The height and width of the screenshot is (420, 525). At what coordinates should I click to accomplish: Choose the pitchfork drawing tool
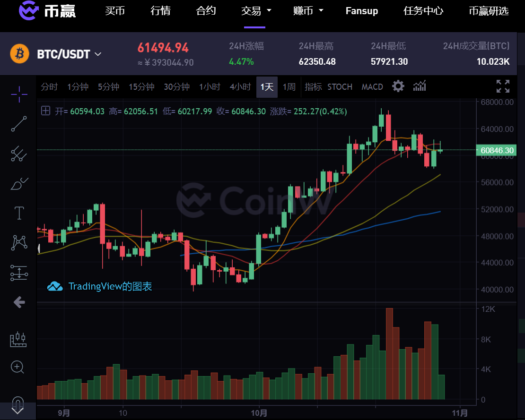tap(19, 154)
